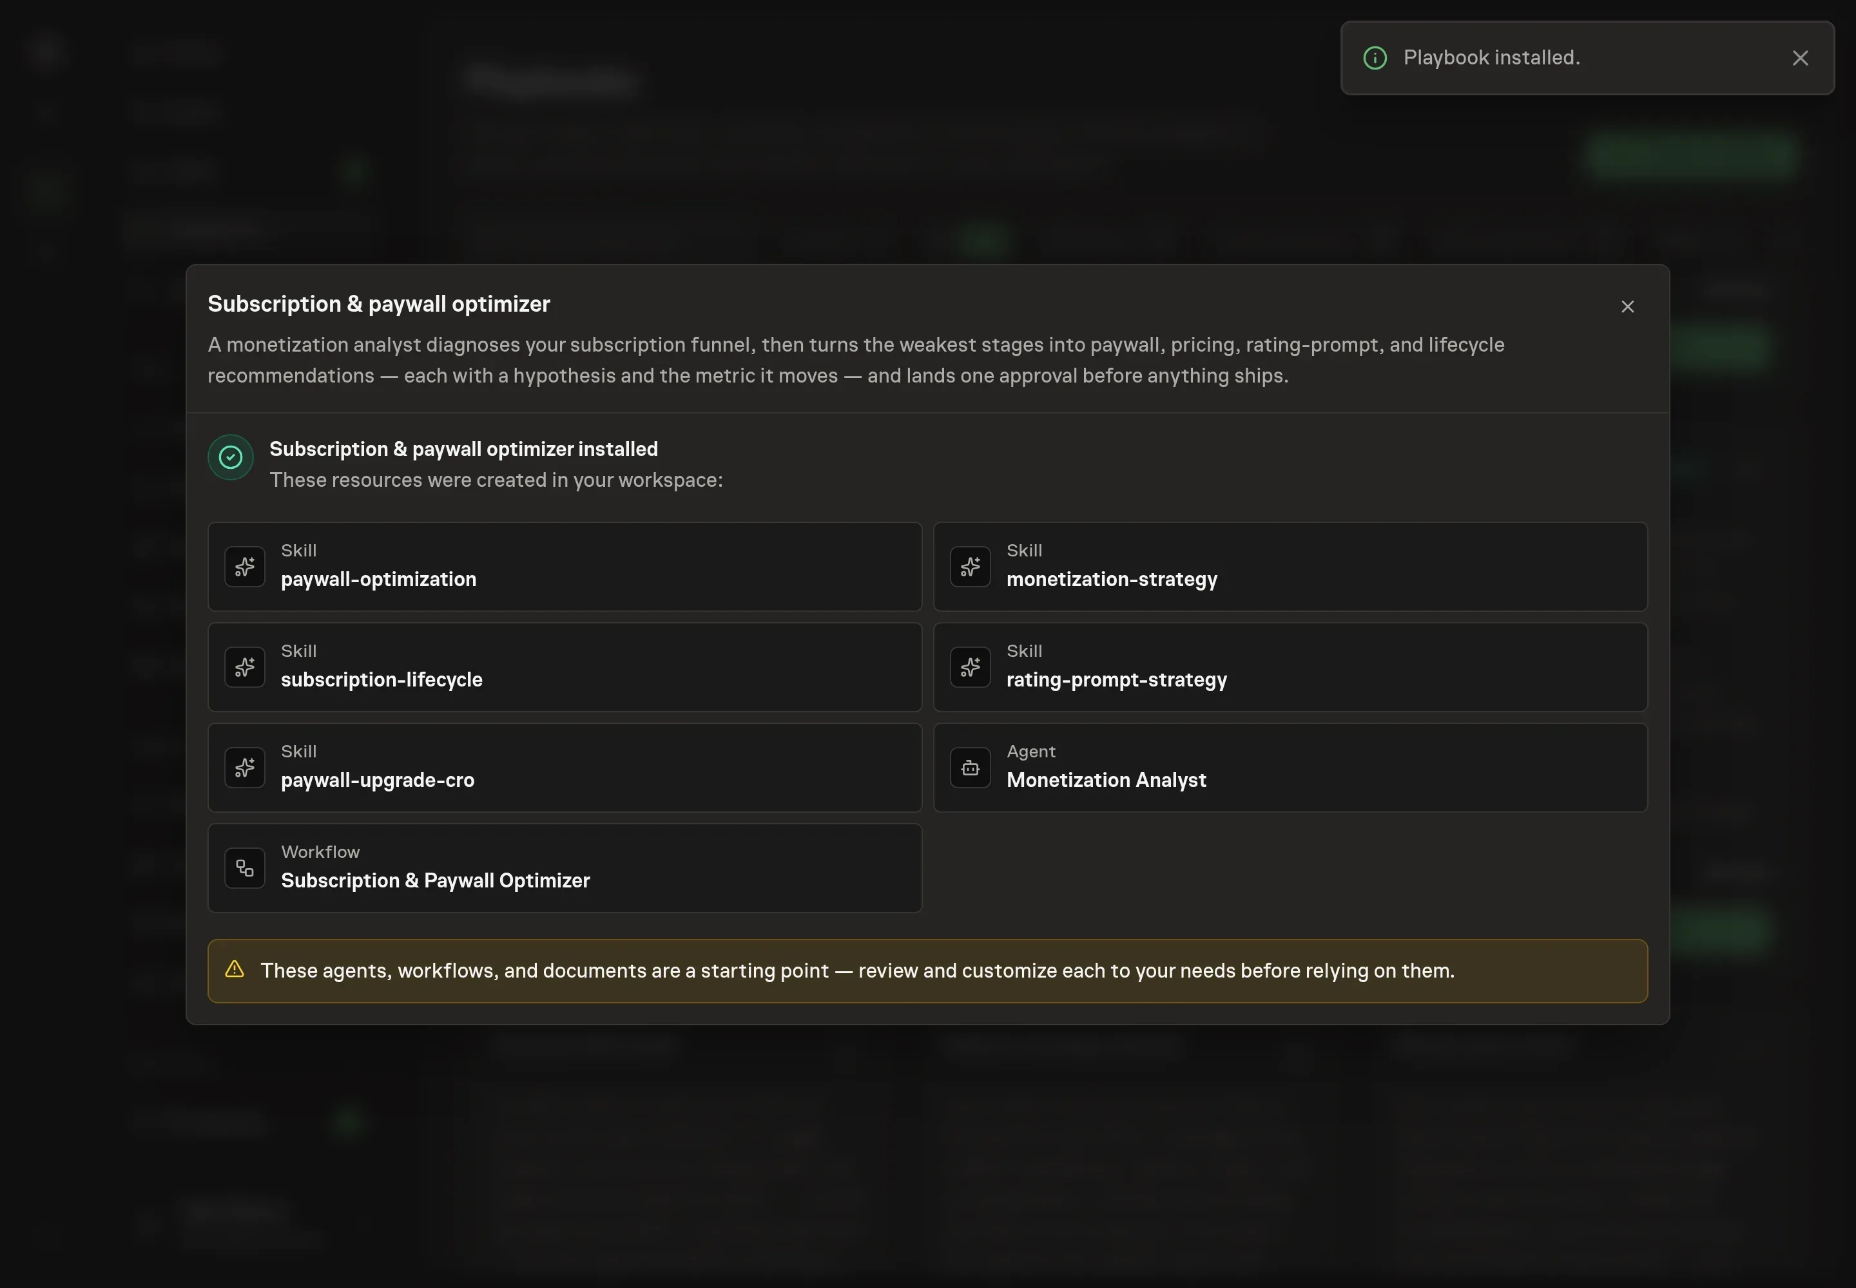The width and height of the screenshot is (1856, 1288).
Task: Click the rating-prompt-strategy skill sparkle icon
Action: [970, 667]
